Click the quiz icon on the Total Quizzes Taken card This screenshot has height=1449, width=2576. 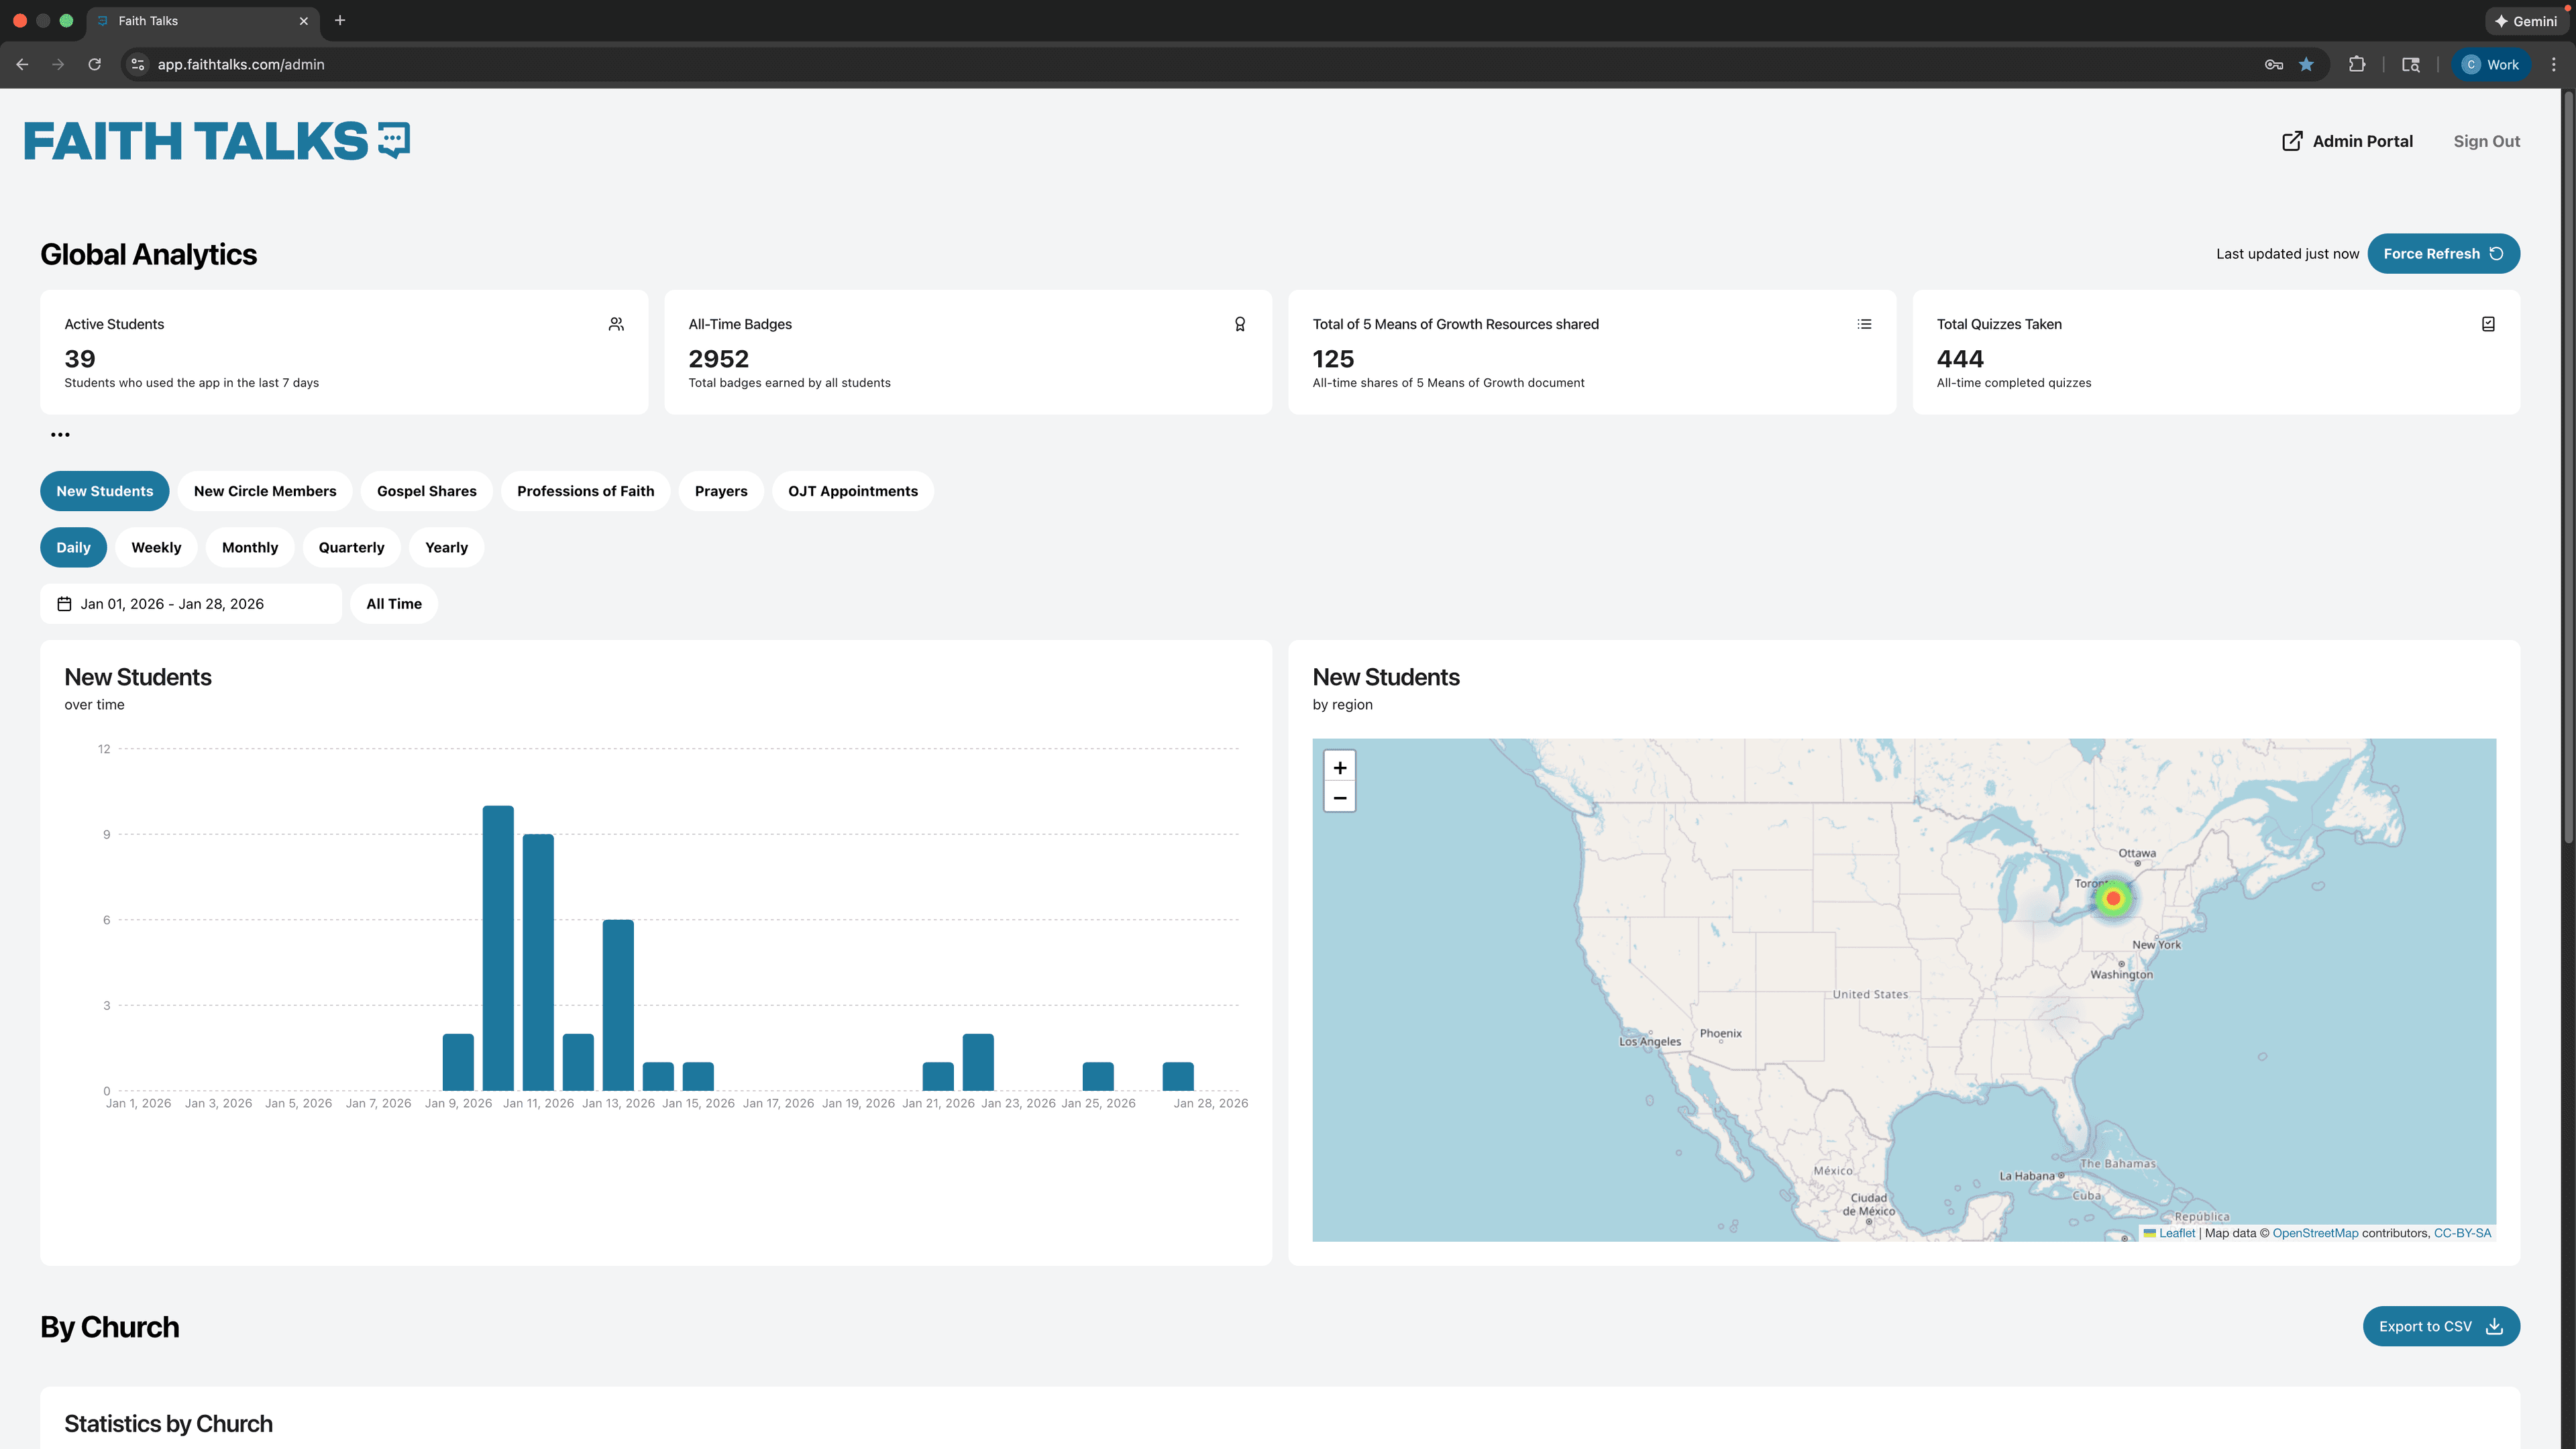point(2488,324)
